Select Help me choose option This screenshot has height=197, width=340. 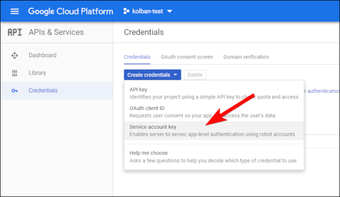tap(214, 157)
